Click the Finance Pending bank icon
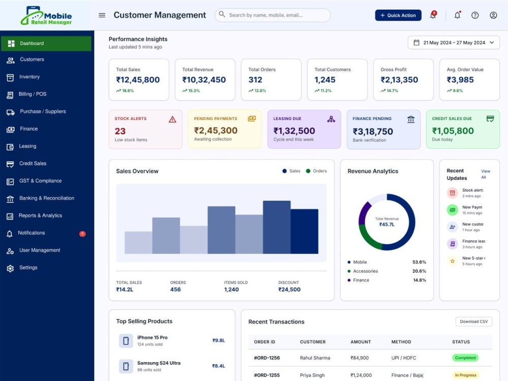508x381 pixels. pos(411,119)
